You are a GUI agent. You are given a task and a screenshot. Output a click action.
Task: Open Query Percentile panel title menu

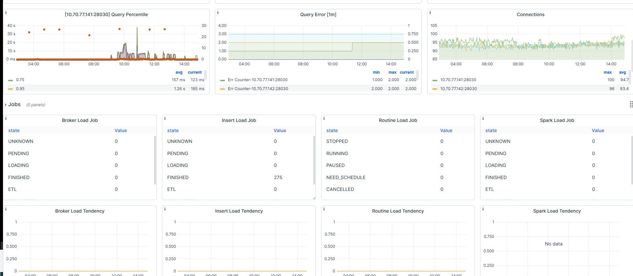coord(106,14)
